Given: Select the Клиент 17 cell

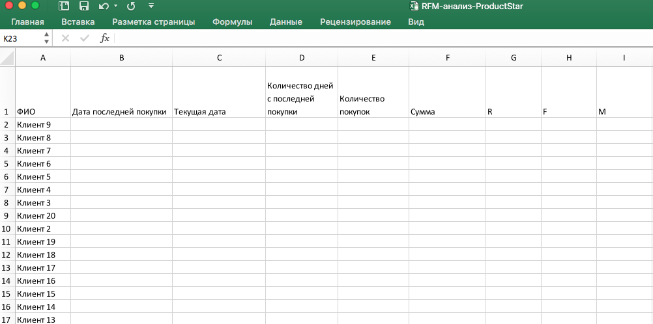Looking at the screenshot, I should point(43,267).
